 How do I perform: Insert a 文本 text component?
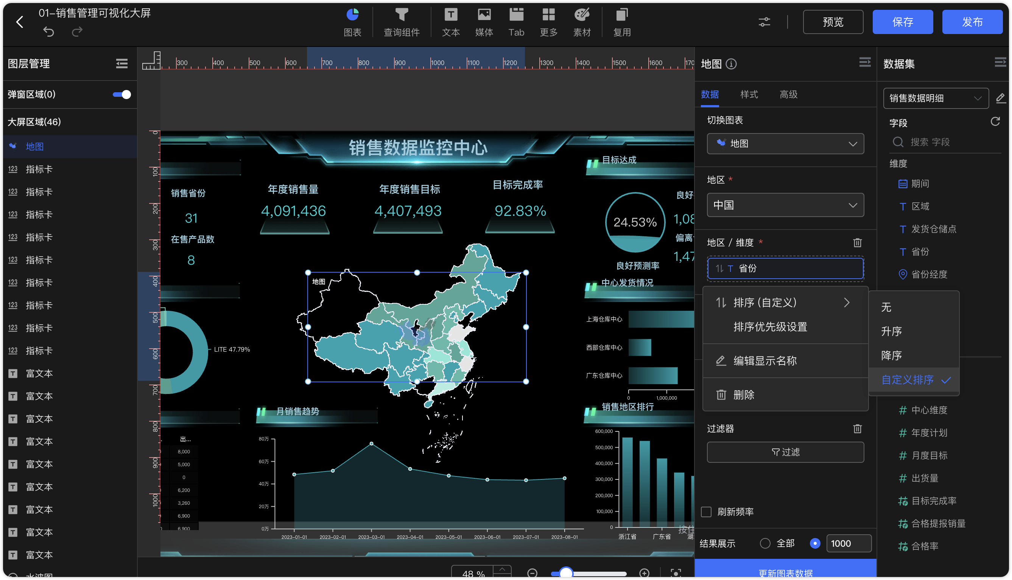tap(451, 22)
